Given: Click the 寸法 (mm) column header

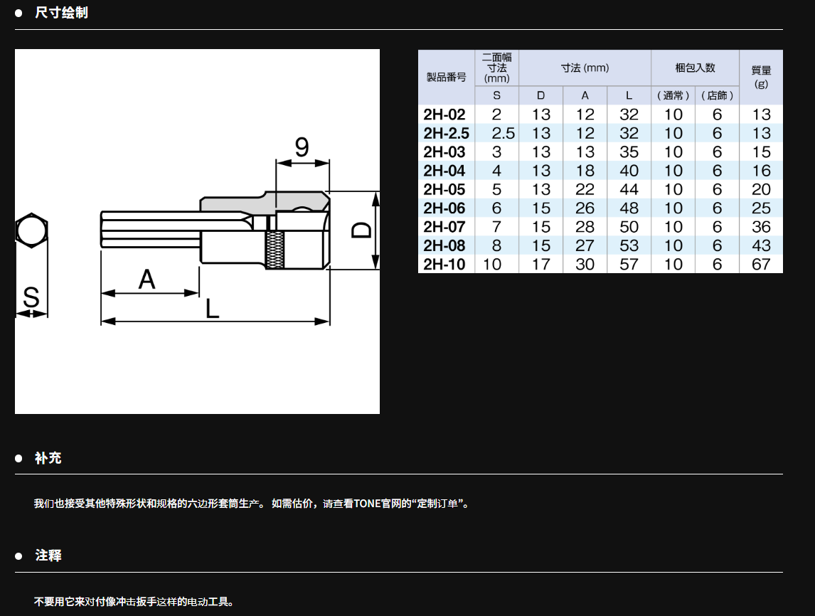Looking at the screenshot, I should (x=585, y=68).
